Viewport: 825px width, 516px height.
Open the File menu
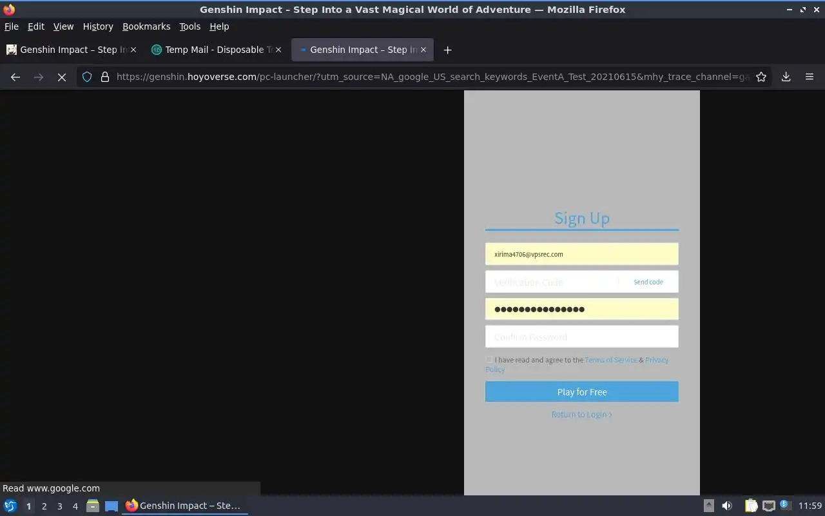coord(12,26)
